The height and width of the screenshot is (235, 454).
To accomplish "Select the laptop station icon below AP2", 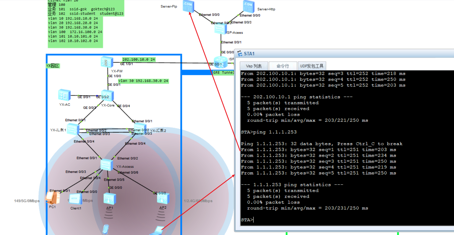I will 158,231.
